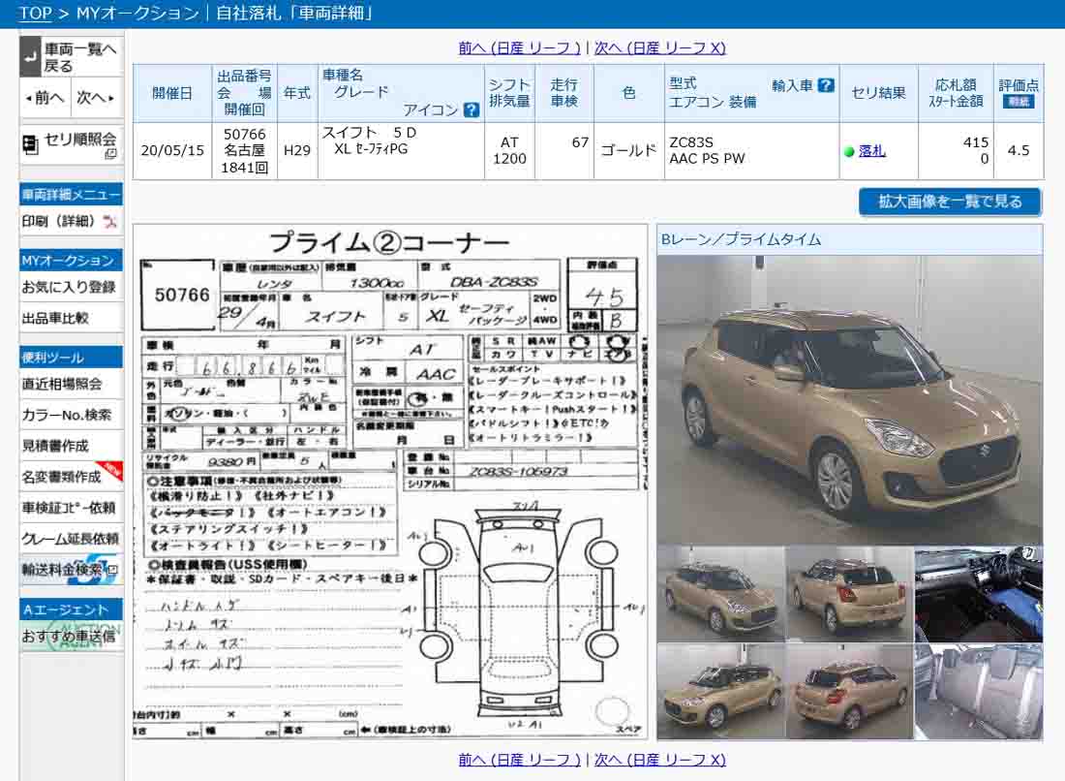1065x781 pixels.
Task: Click the 20/05/15 date cell
Action: pos(172,151)
